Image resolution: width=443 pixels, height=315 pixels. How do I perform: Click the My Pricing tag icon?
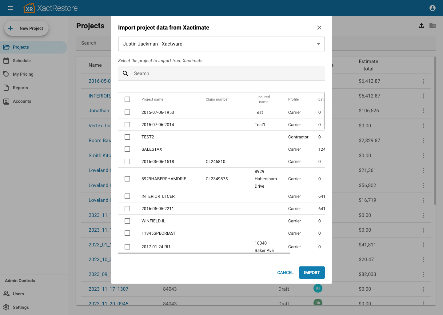(x=6, y=74)
